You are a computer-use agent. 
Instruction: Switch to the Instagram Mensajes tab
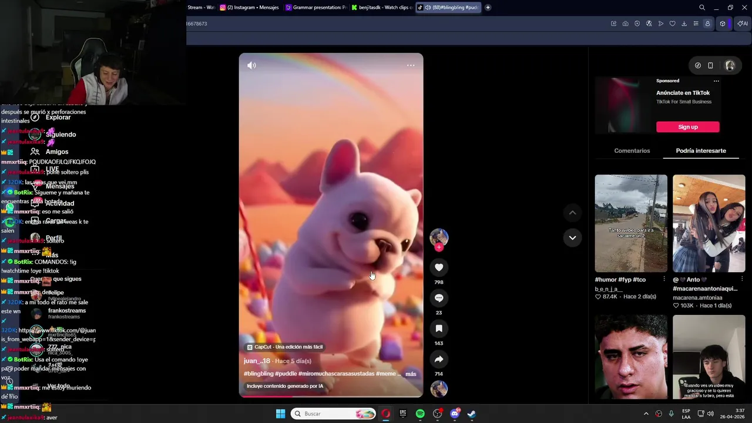(x=250, y=8)
